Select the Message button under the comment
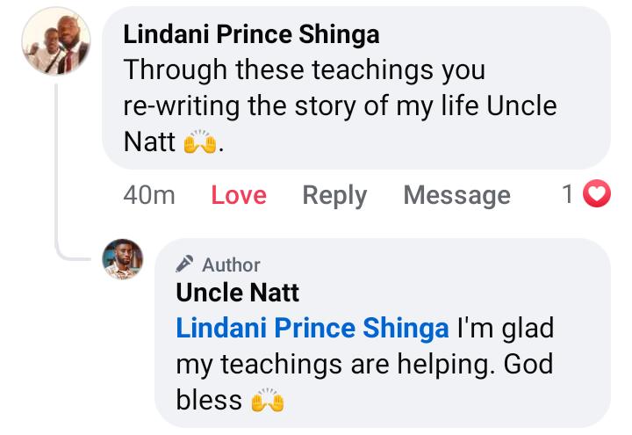The height and width of the screenshot is (435, 632). pos(456,195)
